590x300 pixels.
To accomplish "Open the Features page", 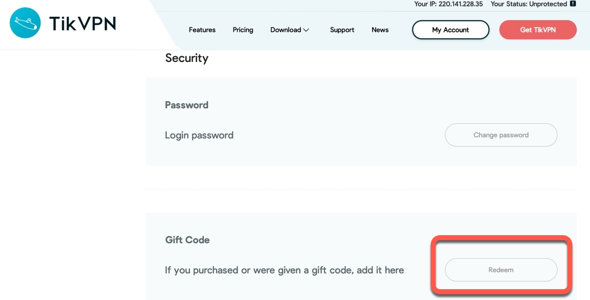I will coord(202,30).
